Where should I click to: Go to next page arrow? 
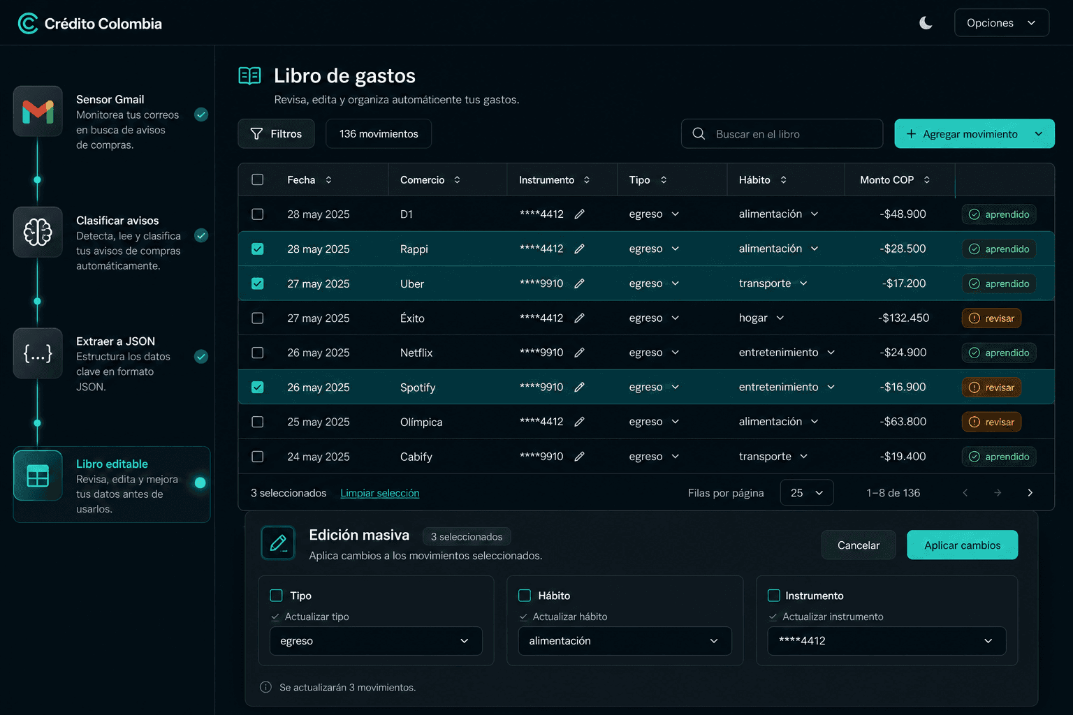pos(1030,493)
